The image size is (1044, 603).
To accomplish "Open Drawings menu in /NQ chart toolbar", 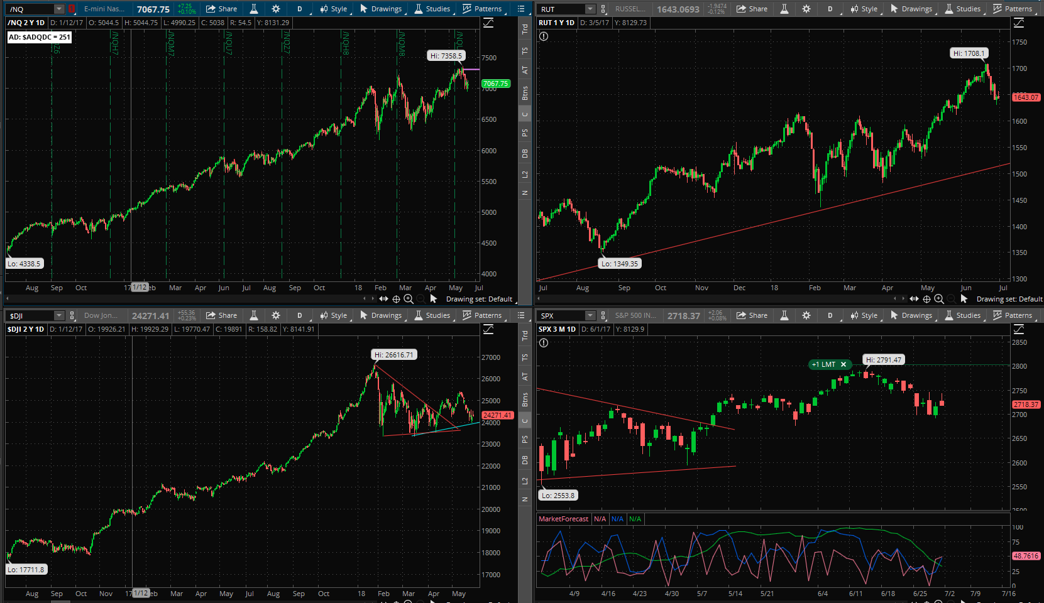I will (x=380, y=9).
